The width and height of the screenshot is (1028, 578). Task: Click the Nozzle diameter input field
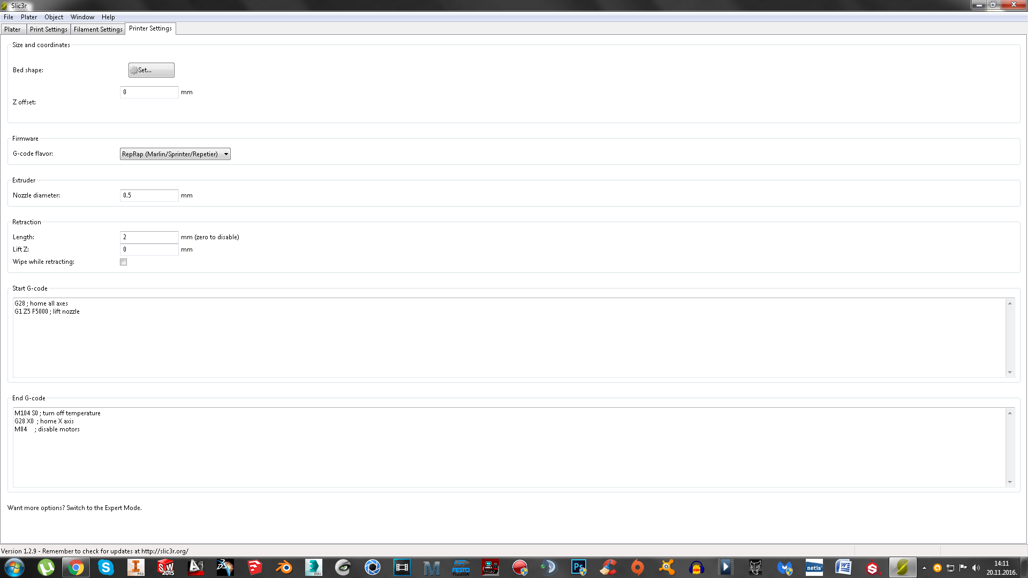click(149, 195)
